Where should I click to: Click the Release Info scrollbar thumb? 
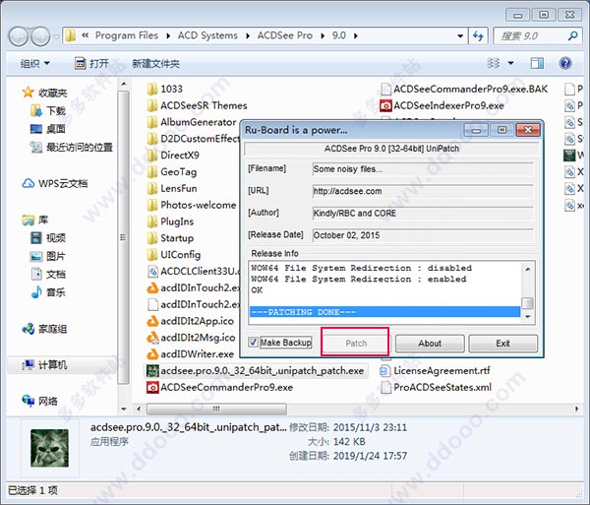click(x=527, y=303)
